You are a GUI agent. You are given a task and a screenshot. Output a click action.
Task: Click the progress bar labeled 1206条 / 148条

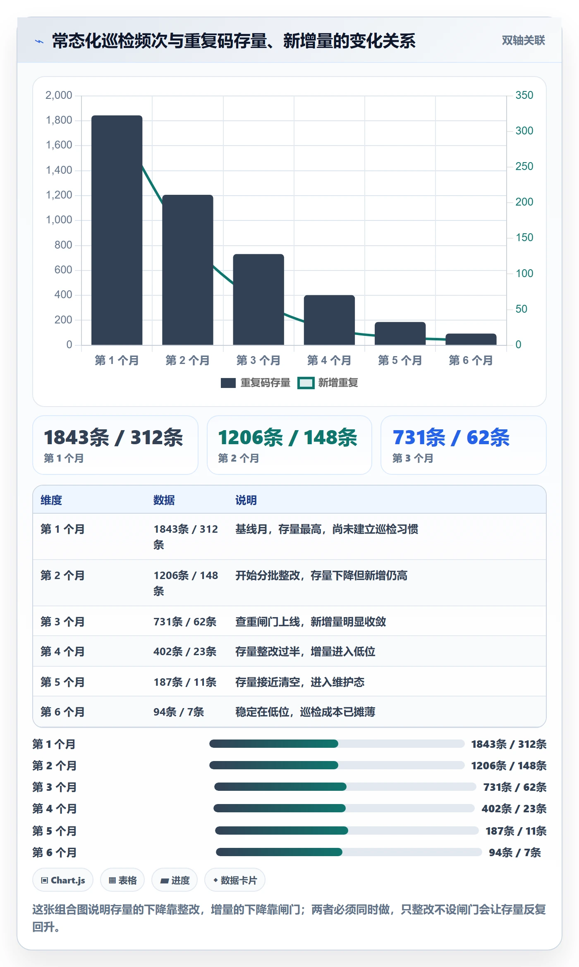337,765
